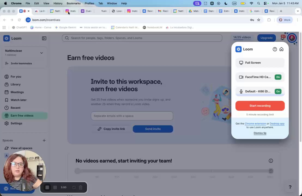Open the FaceTime HD camera source selector
This screenshot has width=302, height=196.
[x=255, y=77]
